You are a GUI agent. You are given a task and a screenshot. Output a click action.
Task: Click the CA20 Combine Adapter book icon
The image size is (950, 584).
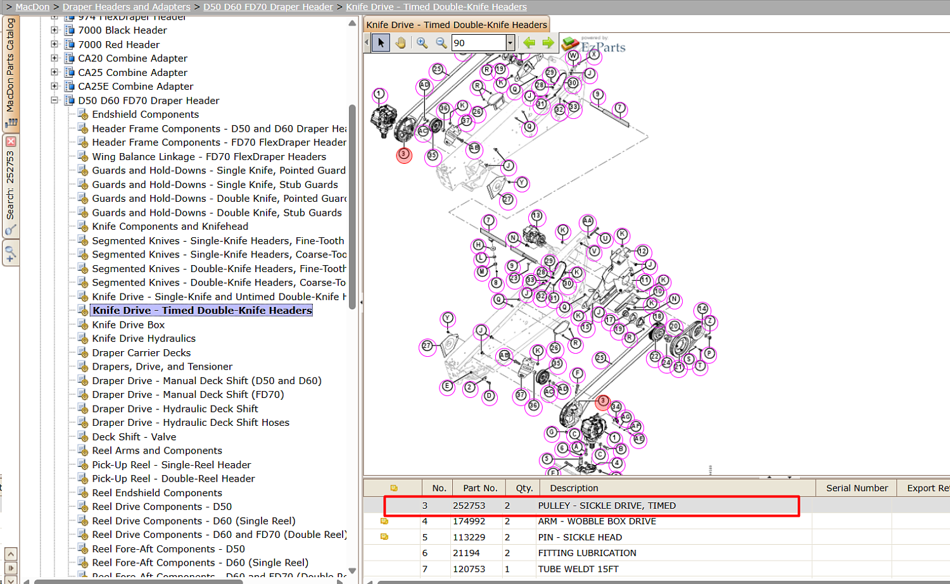click(x=70, y=58)
